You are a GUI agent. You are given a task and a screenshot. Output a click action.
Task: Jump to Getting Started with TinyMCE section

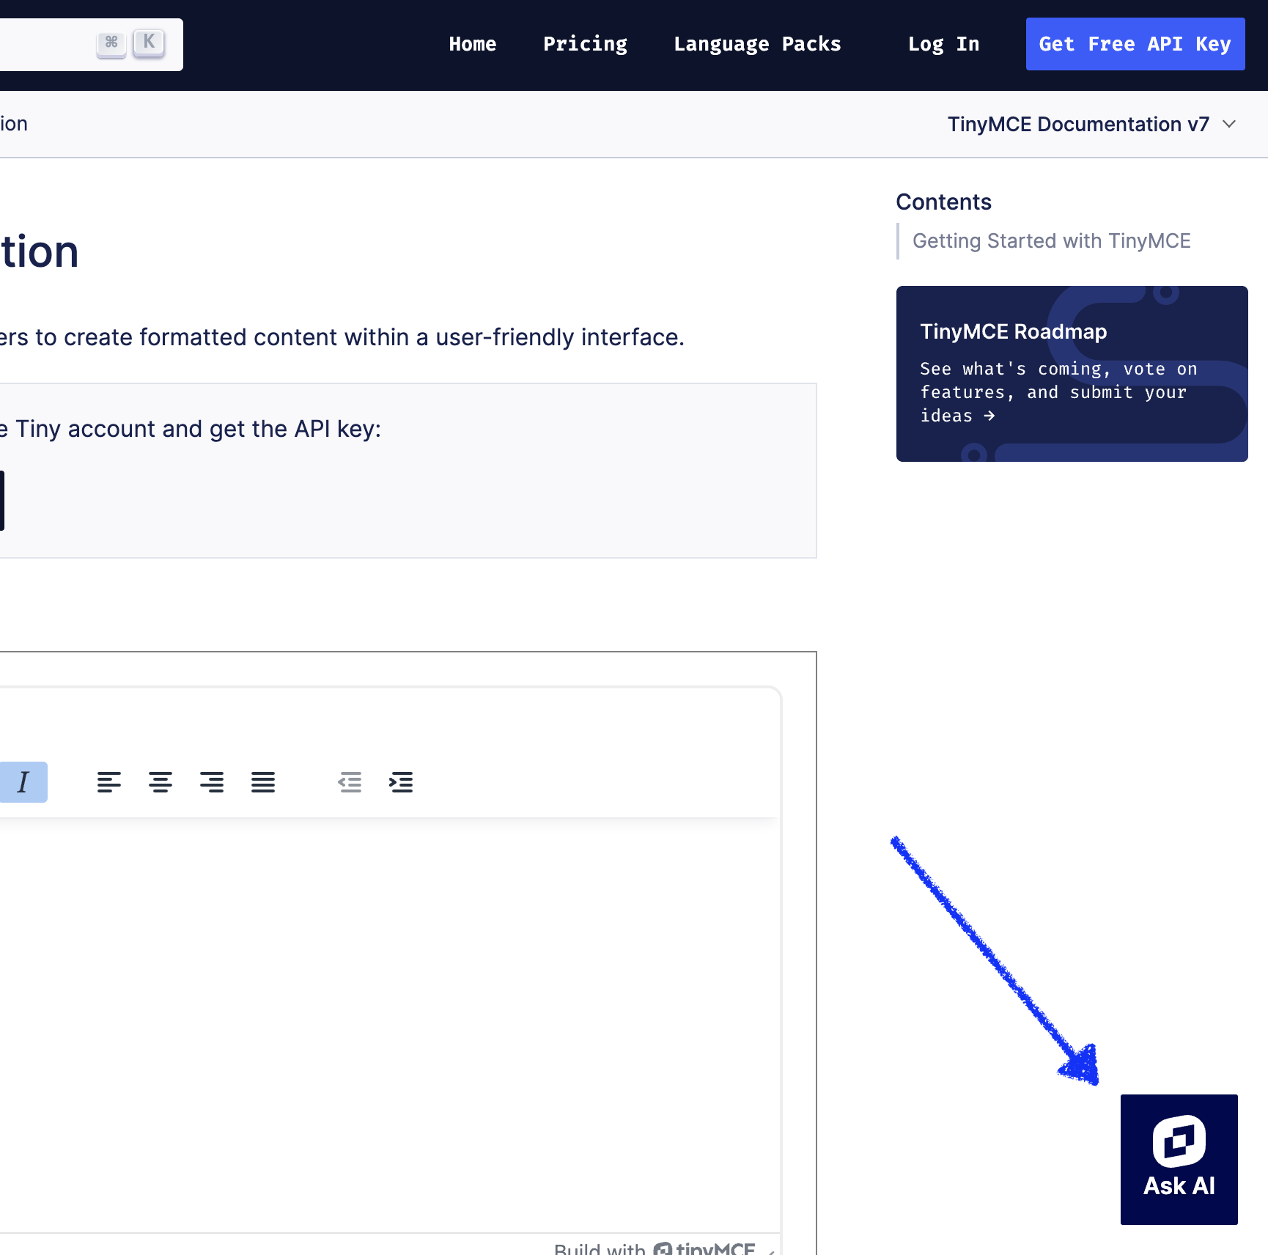click(1051, 241)
